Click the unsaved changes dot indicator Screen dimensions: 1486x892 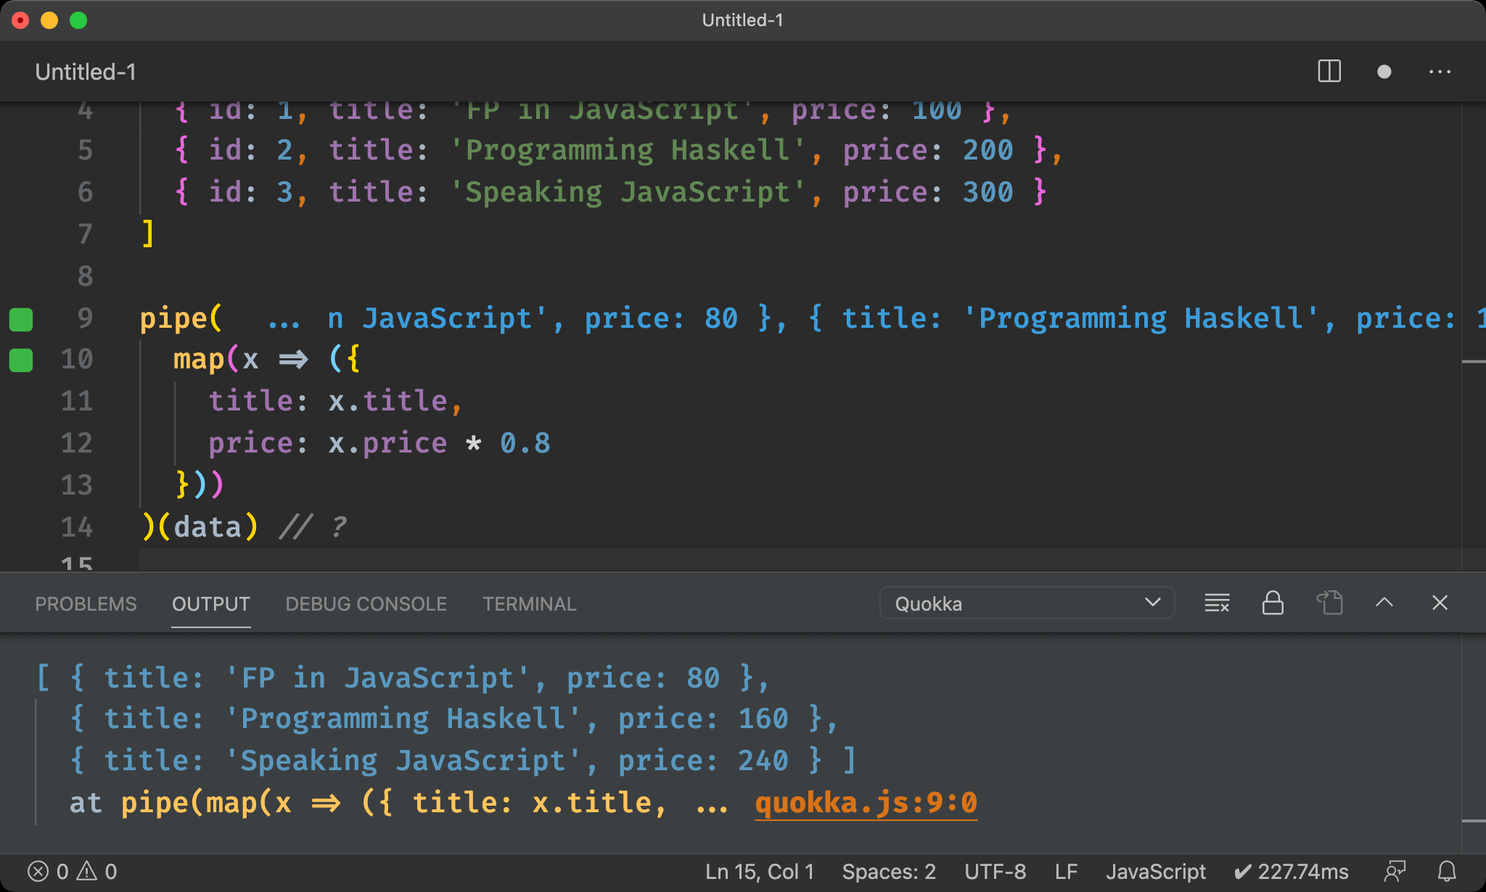(1384, 72)
